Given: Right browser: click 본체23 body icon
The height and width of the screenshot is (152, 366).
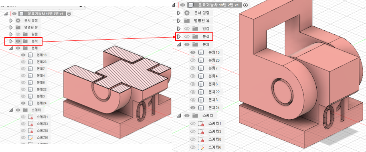Looking at the screenshot, I should click(x=201, y=60).
